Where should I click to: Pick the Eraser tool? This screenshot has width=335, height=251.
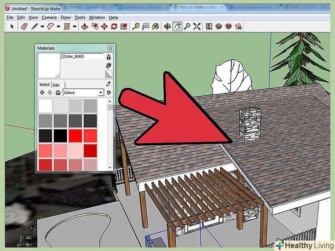[x=24, y=27]
